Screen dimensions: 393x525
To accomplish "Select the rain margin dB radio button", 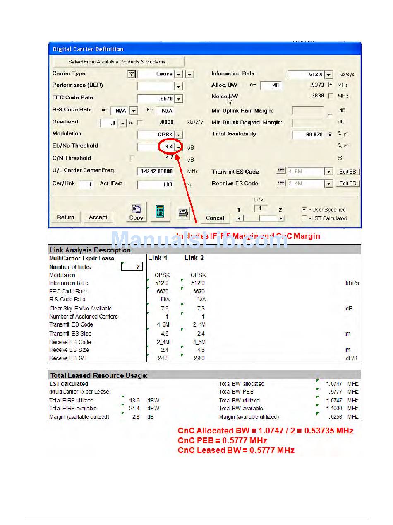I will [329, 116].
